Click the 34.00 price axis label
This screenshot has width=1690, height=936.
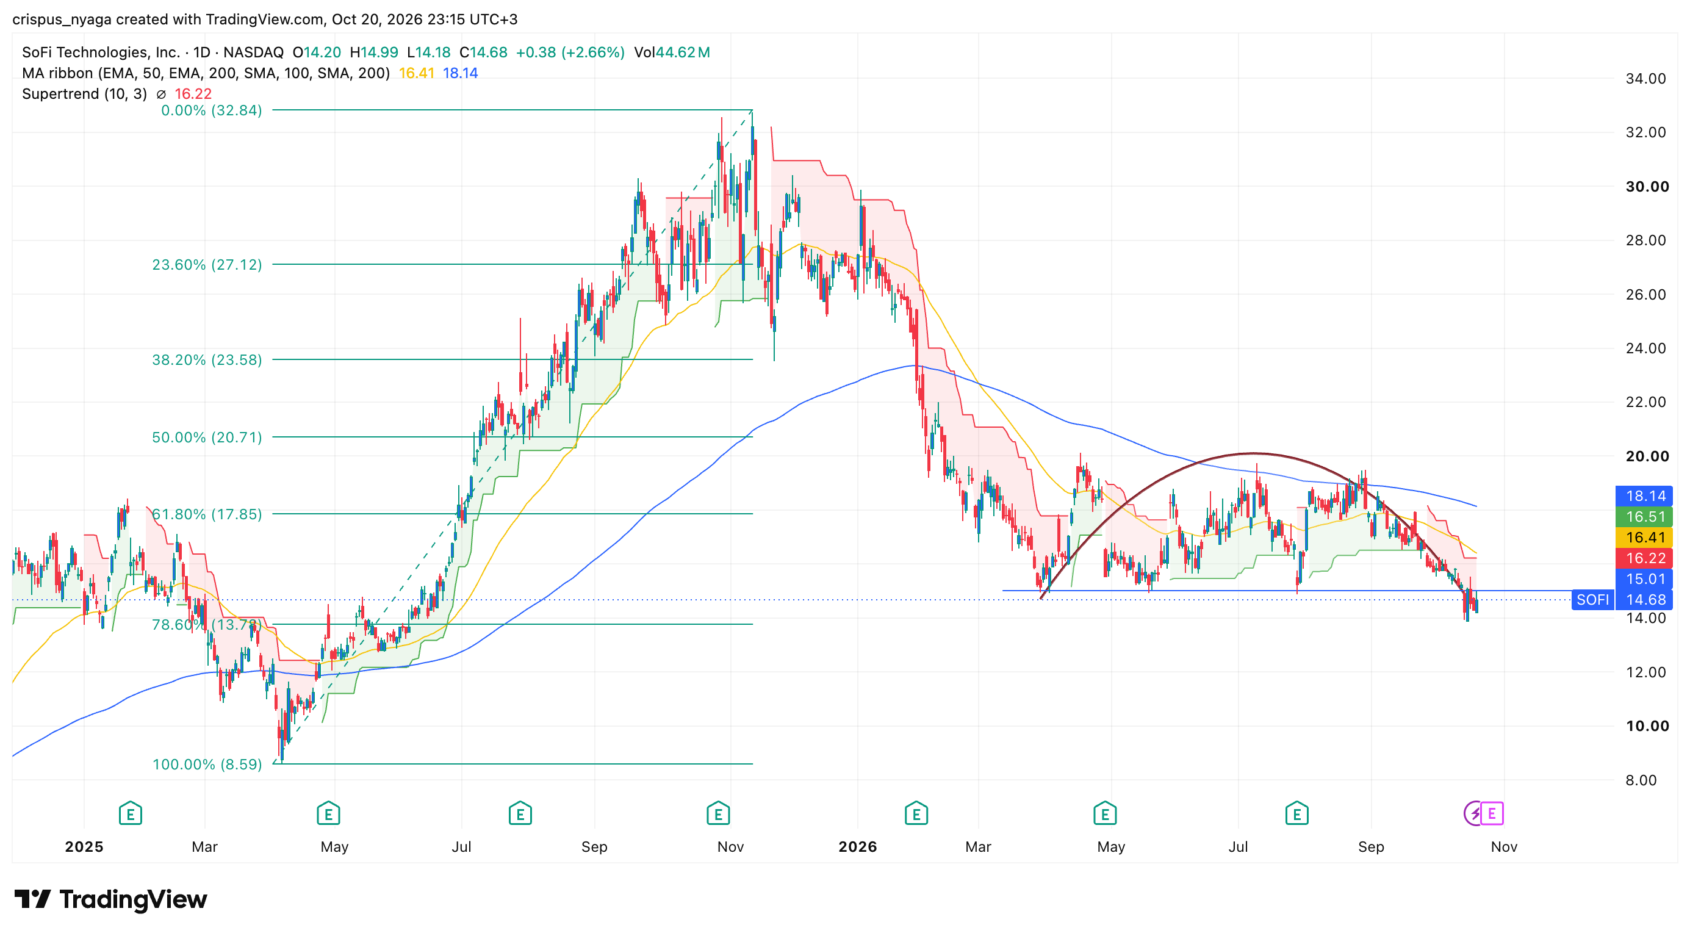(x=1645, y=79)
